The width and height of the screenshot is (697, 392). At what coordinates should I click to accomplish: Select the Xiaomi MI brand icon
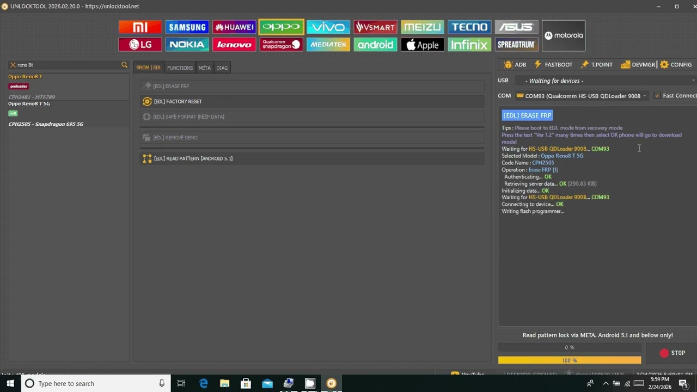coord(140,27)
